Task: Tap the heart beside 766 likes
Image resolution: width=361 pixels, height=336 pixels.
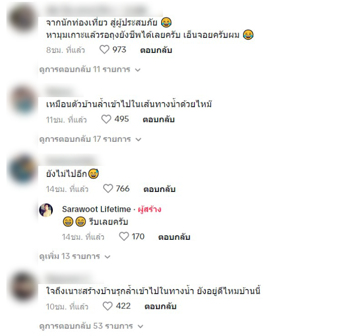Action: tap(108, 188)
